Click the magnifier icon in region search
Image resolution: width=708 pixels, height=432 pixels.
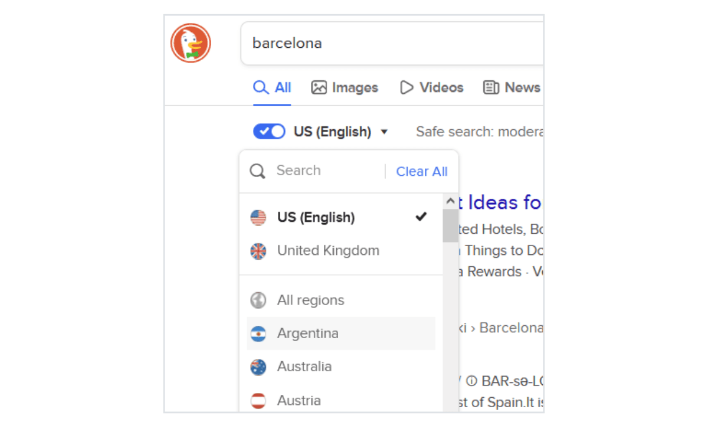coord(258,171)
